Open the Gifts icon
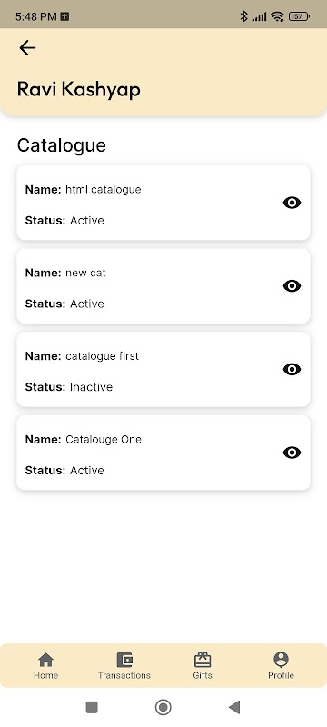This screenshot has height=727, width=327. click(x=203, y=660)
